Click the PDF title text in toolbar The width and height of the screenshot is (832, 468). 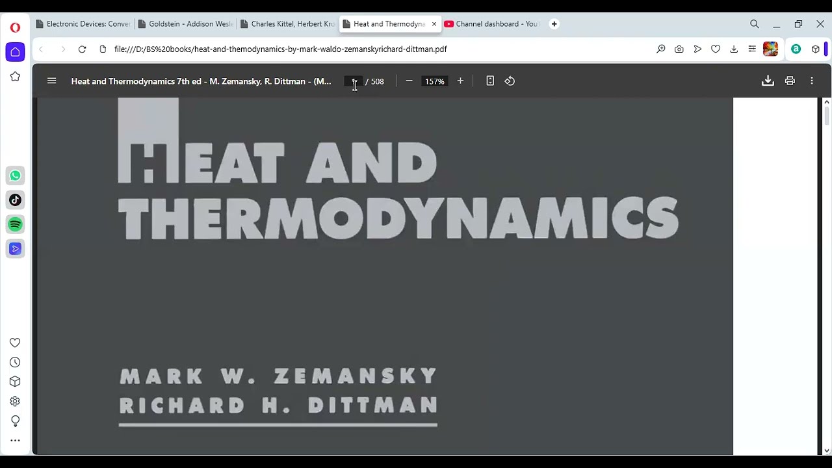[x=201, y=81]
